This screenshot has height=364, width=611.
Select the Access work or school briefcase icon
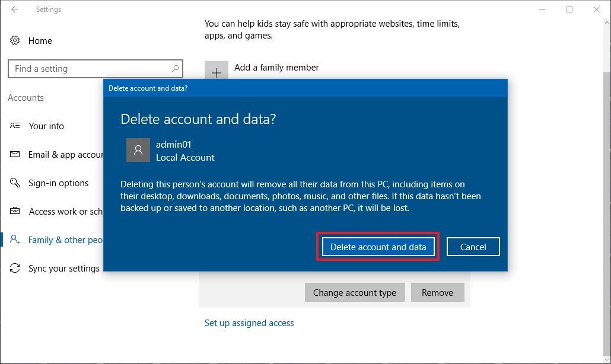[15, 211]
